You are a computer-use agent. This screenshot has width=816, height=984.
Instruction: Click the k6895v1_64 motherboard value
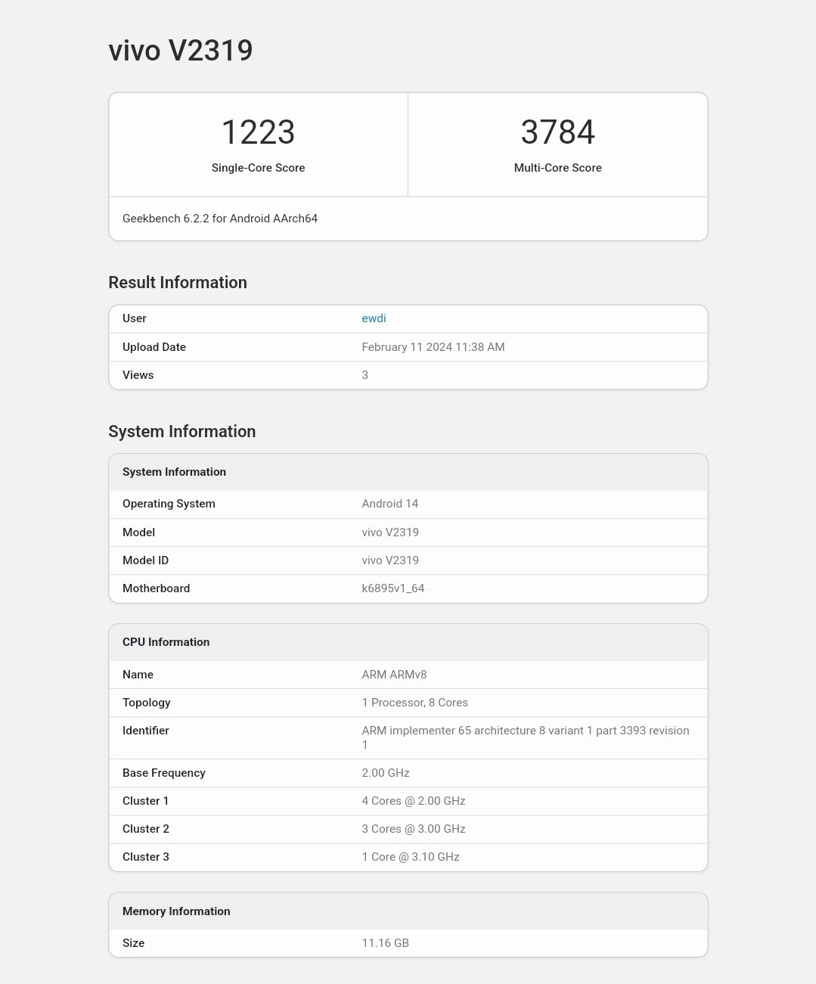point(392,588)
